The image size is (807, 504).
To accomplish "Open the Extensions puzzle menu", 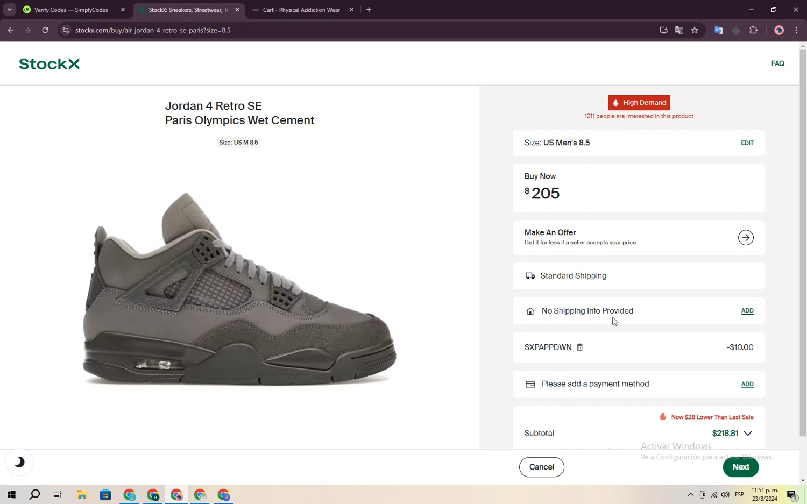I will click(753, 30).
